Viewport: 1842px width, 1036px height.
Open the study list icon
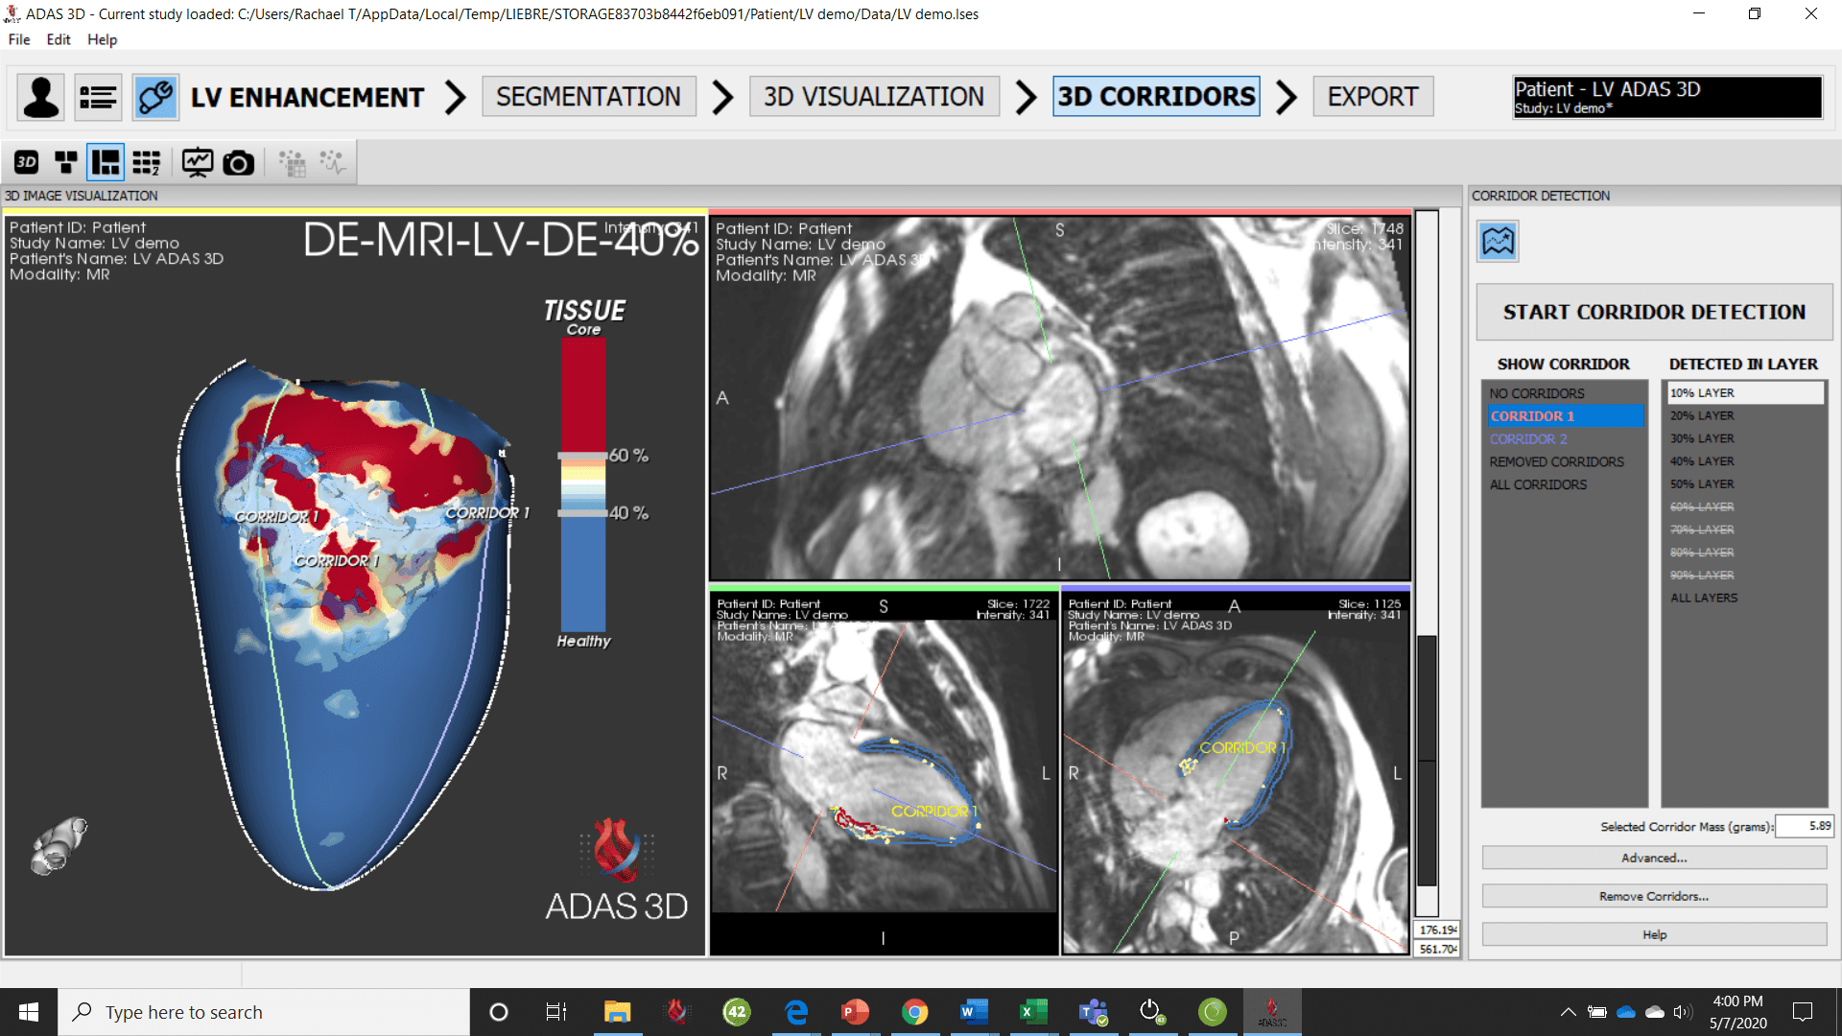97,97
